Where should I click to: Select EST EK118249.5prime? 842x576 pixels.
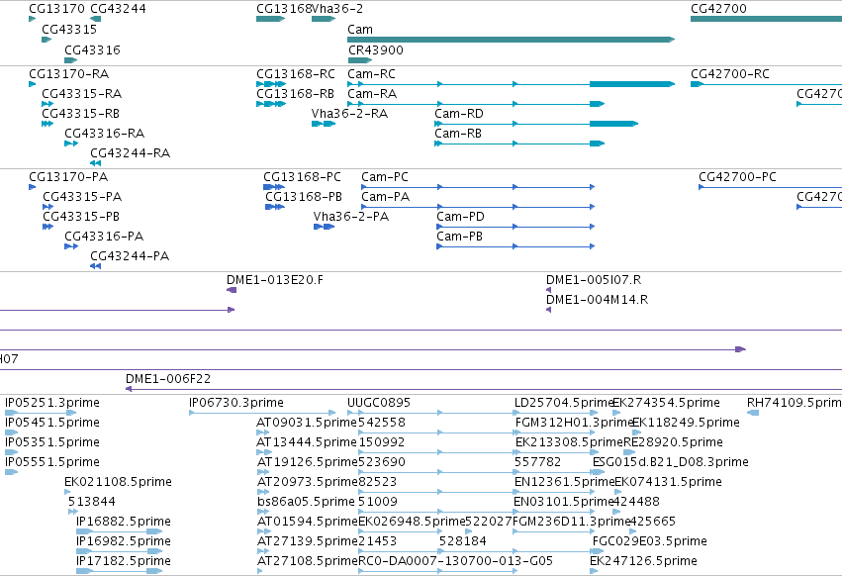click(x=687, y=423)
